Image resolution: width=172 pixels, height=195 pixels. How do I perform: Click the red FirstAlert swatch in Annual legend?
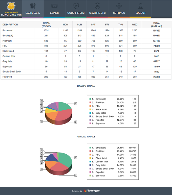pyautogui.click(x=90, y=151)
